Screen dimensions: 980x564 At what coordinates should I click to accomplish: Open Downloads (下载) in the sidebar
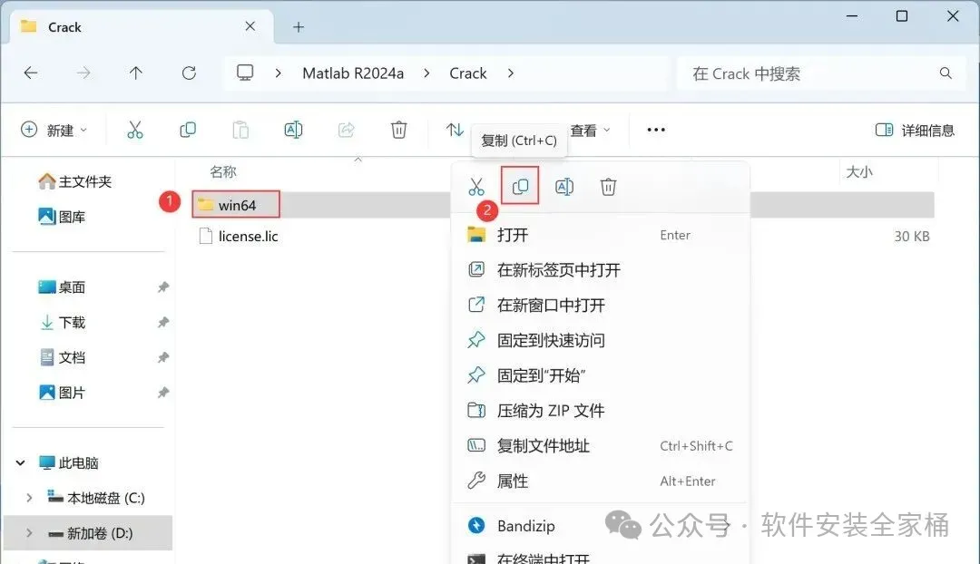click(62, 322)
